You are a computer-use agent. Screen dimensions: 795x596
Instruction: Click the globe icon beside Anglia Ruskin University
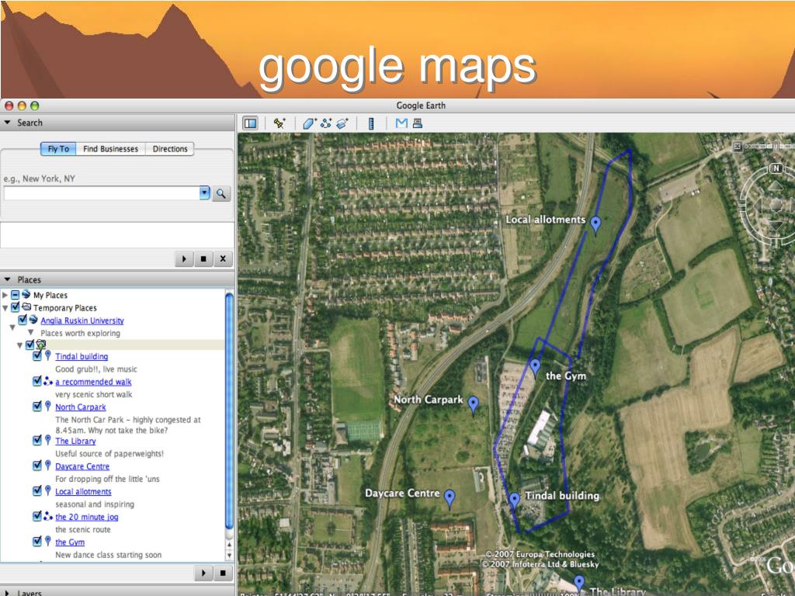pos(33,320)
